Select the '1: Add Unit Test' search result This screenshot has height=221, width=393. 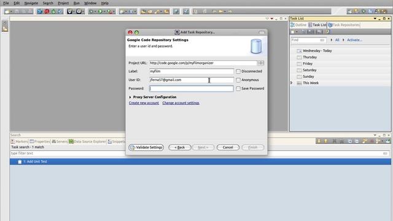tap(200, 161)
